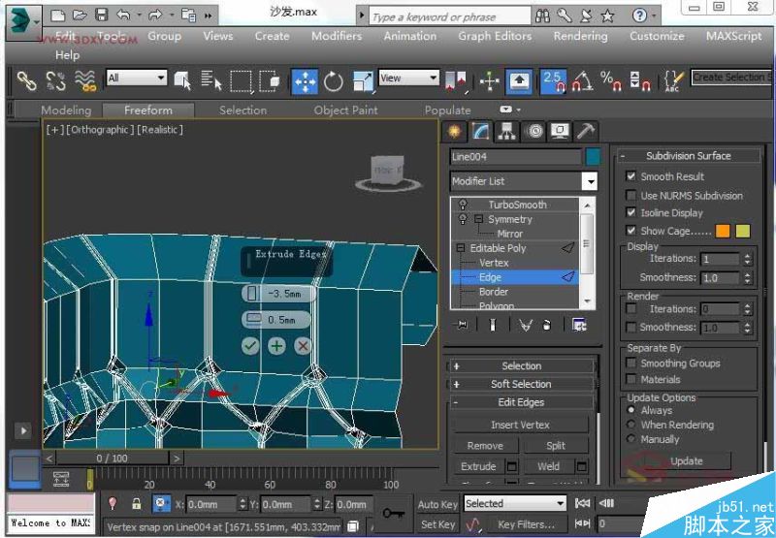Choose the Rectangular Selection Region tool

[x=241, y=80]
